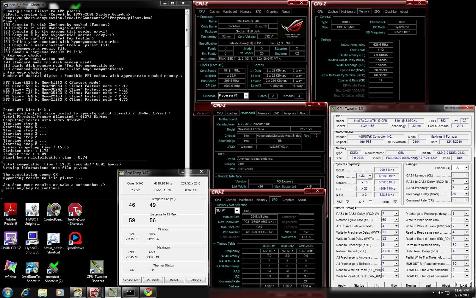
Task: Click the Monitor button in CPU-Tweaker
Action: coord(411,285)
